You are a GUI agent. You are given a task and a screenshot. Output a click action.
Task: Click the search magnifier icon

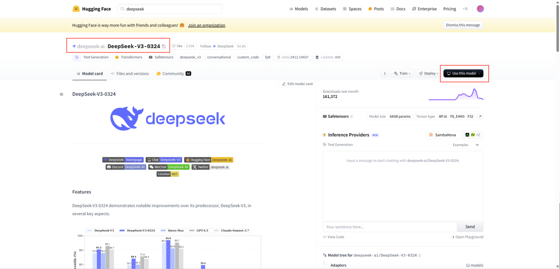[122, 9]
